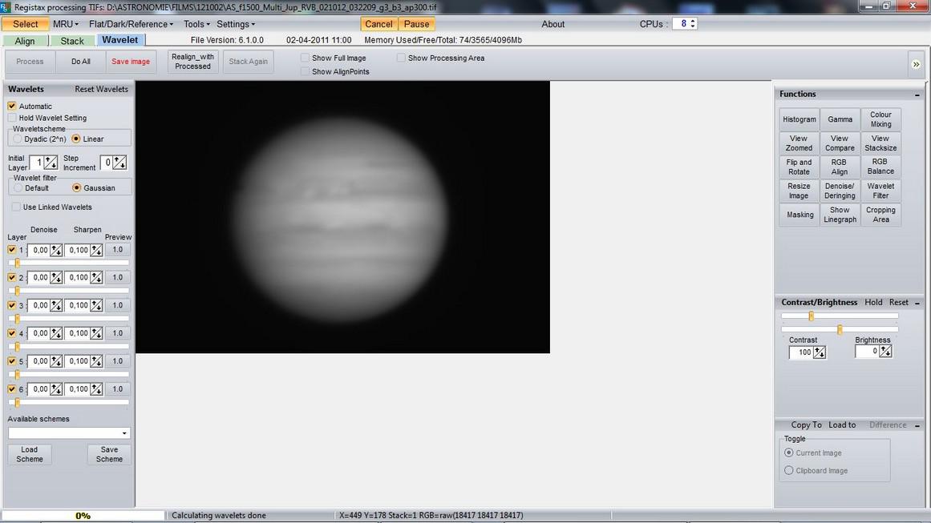
Task: Click Load Scheme button
Action: click(30, 454)
